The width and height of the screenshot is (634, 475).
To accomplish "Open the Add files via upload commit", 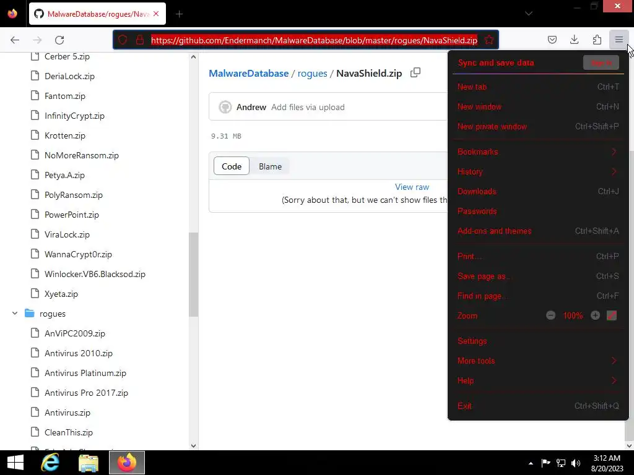I will click(308, 107).
